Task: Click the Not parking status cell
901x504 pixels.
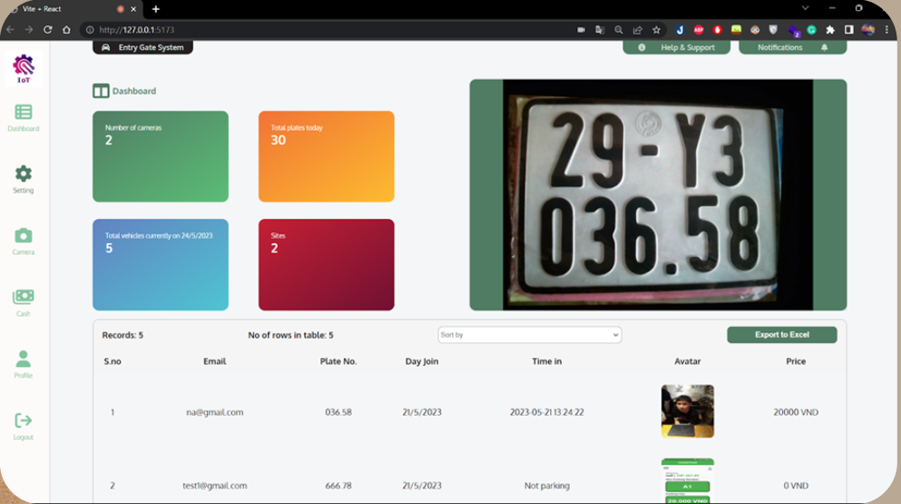Action: pyautogui.click(x=546, y=486)
